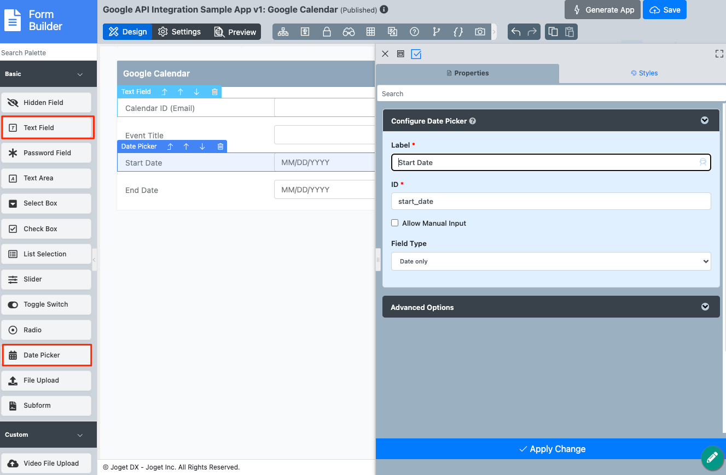Viewport: 726px width, 475px height.
Task: Select Toggle Switch from the palette
Action: click(47, 304)
